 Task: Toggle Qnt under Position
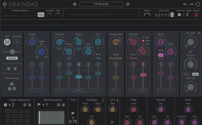(x=79, y=49)
